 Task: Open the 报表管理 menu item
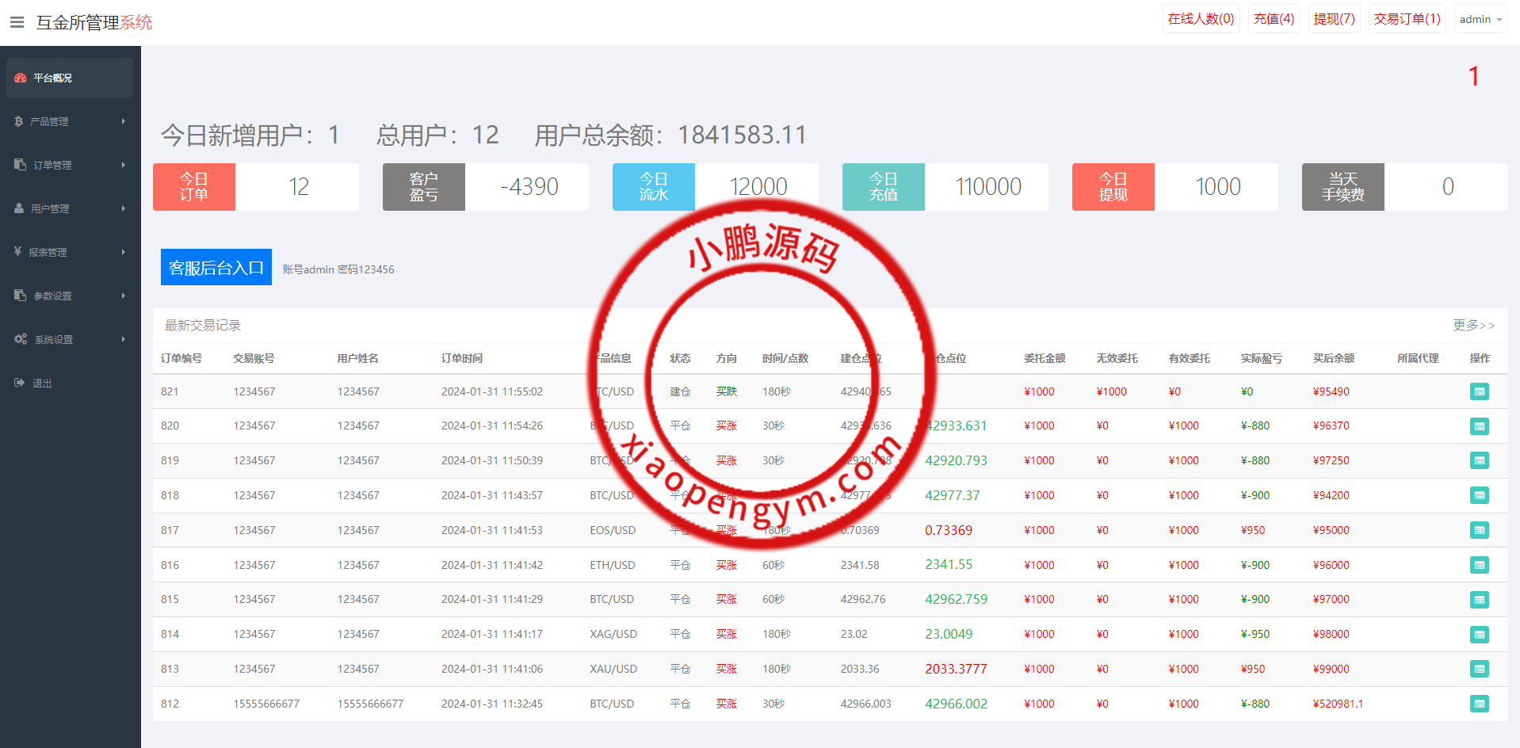point(70,252)
